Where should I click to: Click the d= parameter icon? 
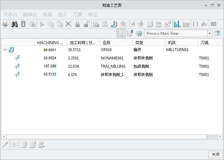click(x=204, y=24)
